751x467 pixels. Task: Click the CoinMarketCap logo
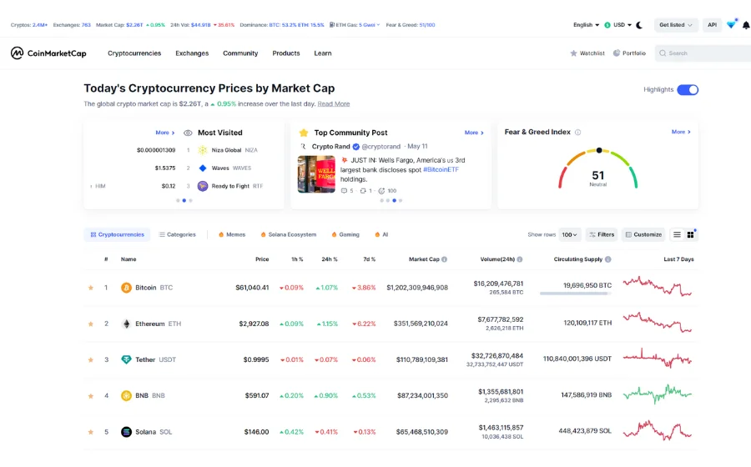(x=48, y=53)
